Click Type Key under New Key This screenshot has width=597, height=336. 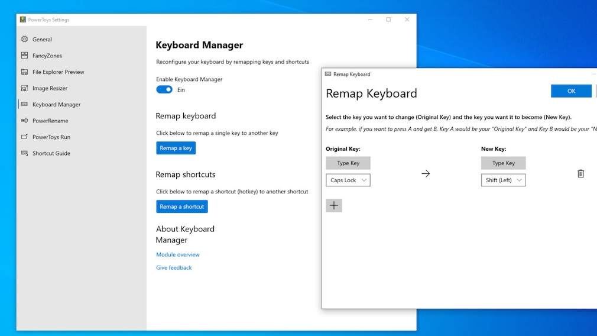point(504,163)
